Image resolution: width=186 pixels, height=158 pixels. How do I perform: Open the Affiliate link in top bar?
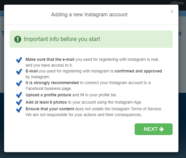[x=177, y=3]
